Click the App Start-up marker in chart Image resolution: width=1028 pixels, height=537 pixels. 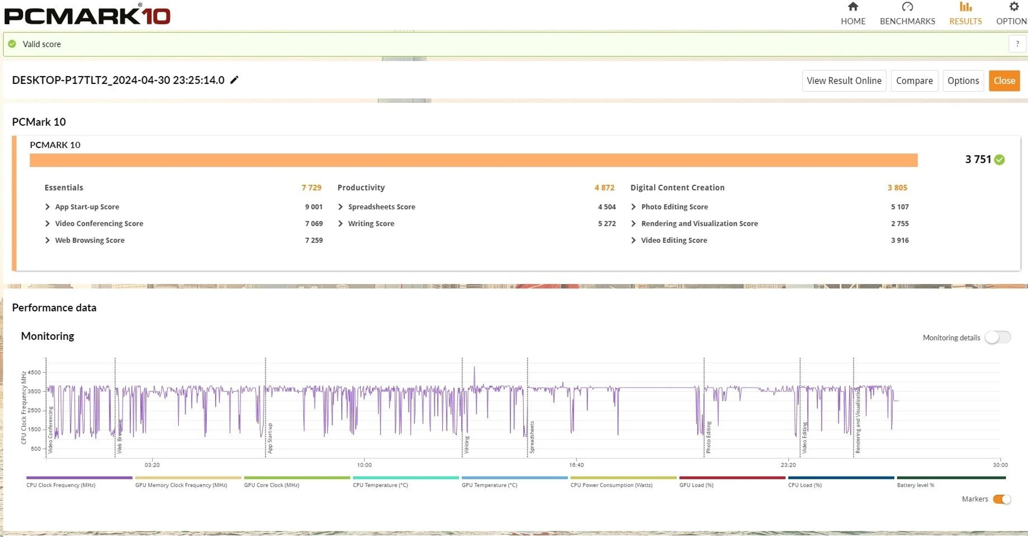[x=270, y=439]
